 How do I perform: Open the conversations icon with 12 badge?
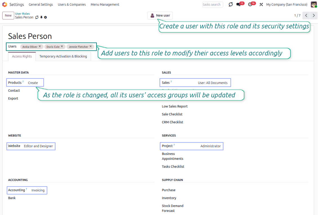(x=239, y=5)
